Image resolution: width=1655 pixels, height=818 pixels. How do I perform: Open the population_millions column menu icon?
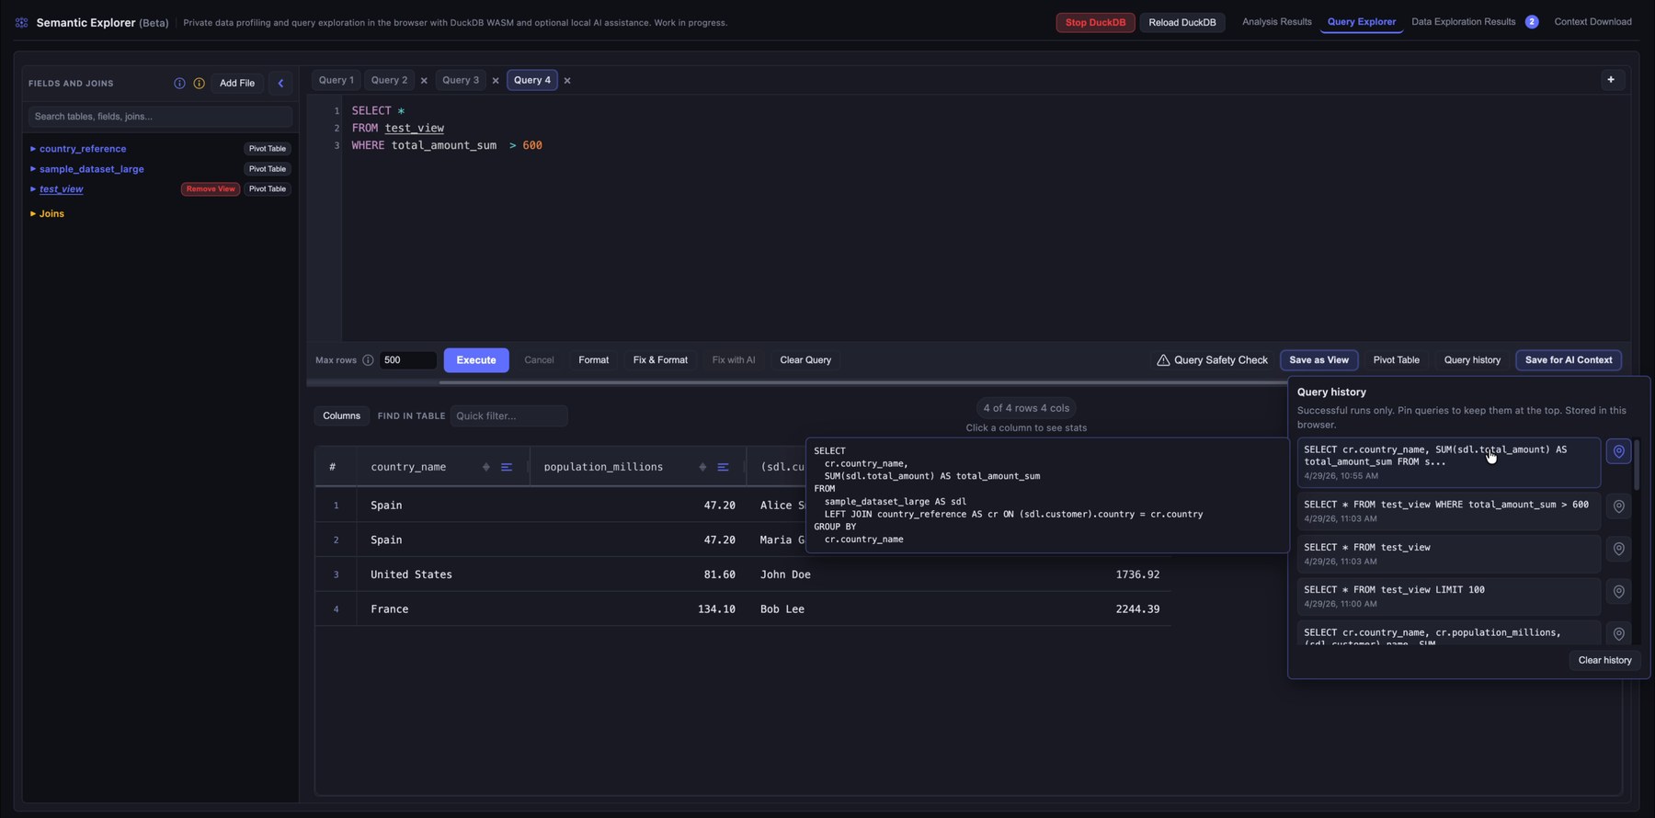723,467
